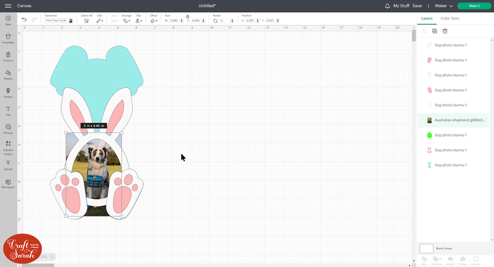Click the green Make It button
The width and height of the screenshot is (494, 267).
(474, 6)
